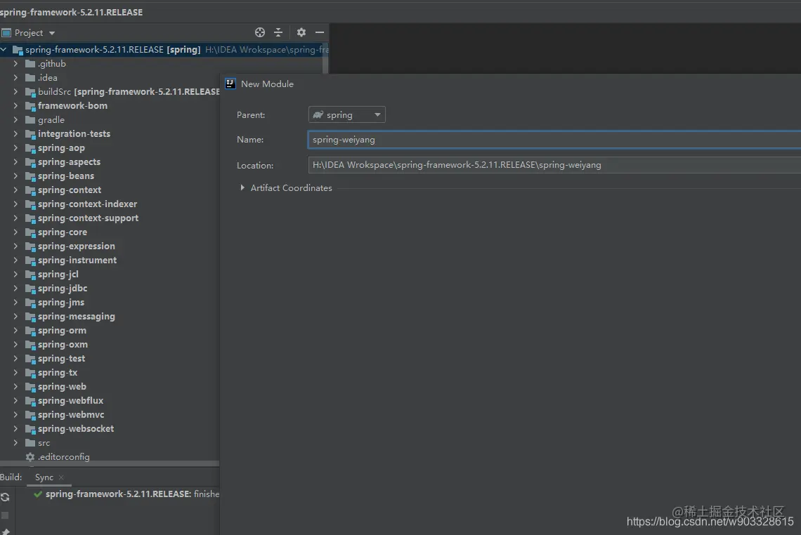Screen dimensions: 801x535
Task: Expand the gradle folder arrow
Action: [x=15, y=120]
